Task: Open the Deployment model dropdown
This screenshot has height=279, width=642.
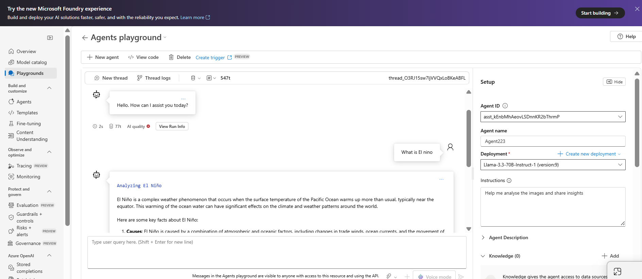Action: [x=553, y=165]
